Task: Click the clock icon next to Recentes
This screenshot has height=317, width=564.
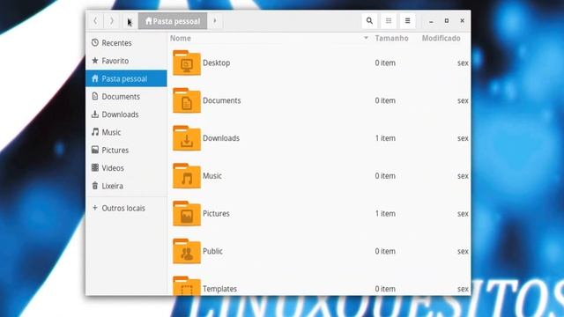Action: coord(95,42)
